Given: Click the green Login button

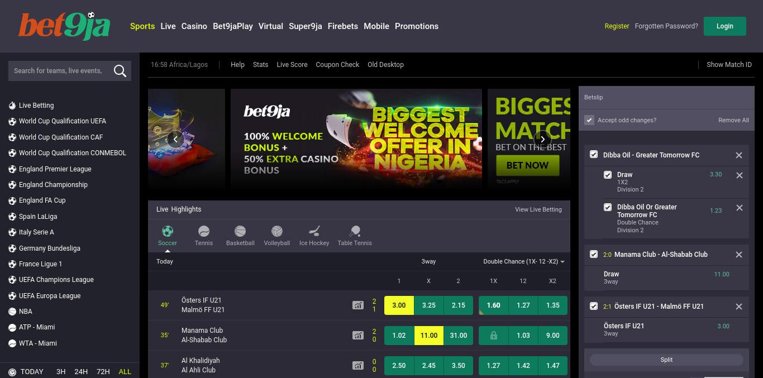Looking at the screenshot, I should point(724,26).
